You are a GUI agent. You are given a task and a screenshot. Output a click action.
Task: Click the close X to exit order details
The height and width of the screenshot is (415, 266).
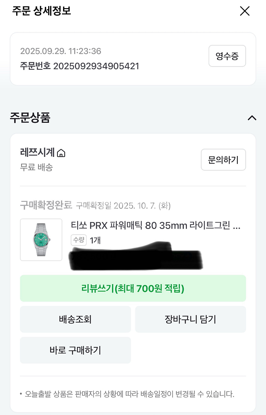pyautogui.click(x=245, y=11)
